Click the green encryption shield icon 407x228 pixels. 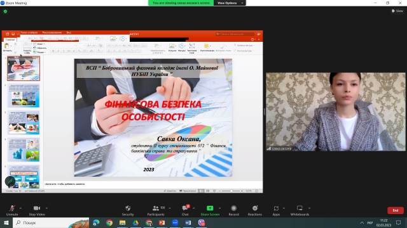coord(6,11)
